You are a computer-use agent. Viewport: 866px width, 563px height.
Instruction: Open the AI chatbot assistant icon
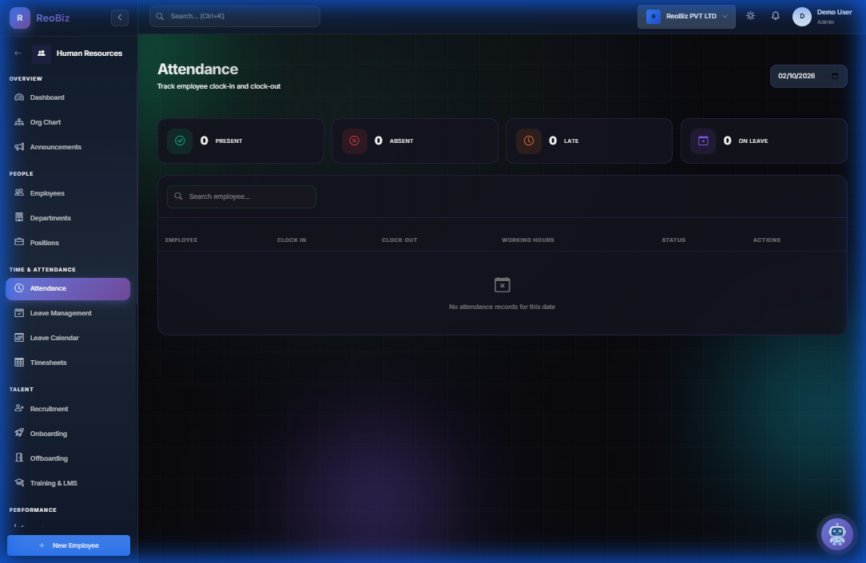836,533
